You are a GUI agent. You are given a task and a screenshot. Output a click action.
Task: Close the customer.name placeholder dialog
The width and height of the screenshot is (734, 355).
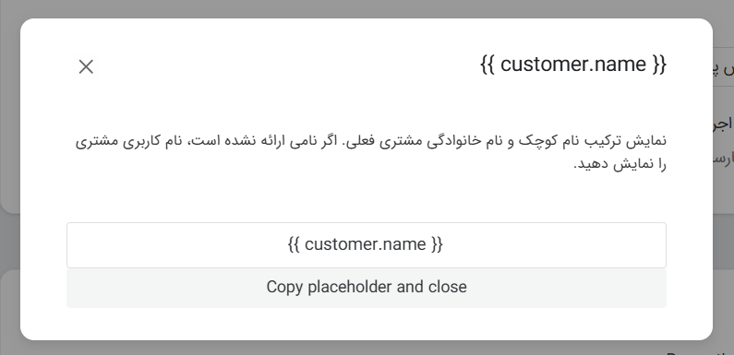pyautogui.click(x=86, y=67)
